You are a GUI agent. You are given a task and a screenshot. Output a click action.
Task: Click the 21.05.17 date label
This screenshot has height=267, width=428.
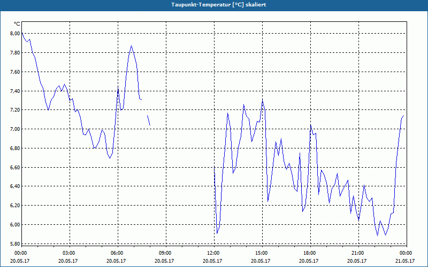[405, 261]
